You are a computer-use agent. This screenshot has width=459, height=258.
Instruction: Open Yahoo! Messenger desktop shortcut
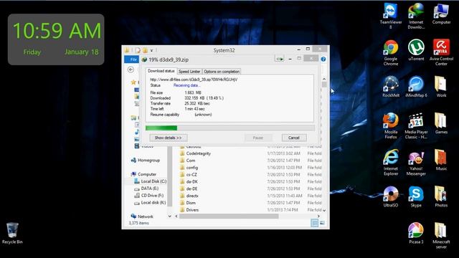[x=416, y=163]
